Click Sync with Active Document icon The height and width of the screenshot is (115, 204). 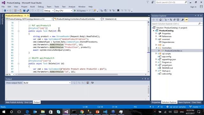coord(171,20)
